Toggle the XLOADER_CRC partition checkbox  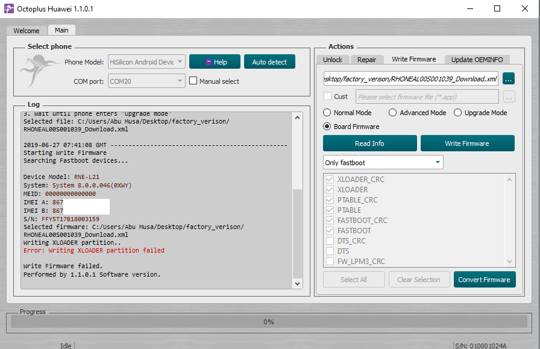[330, 179]
